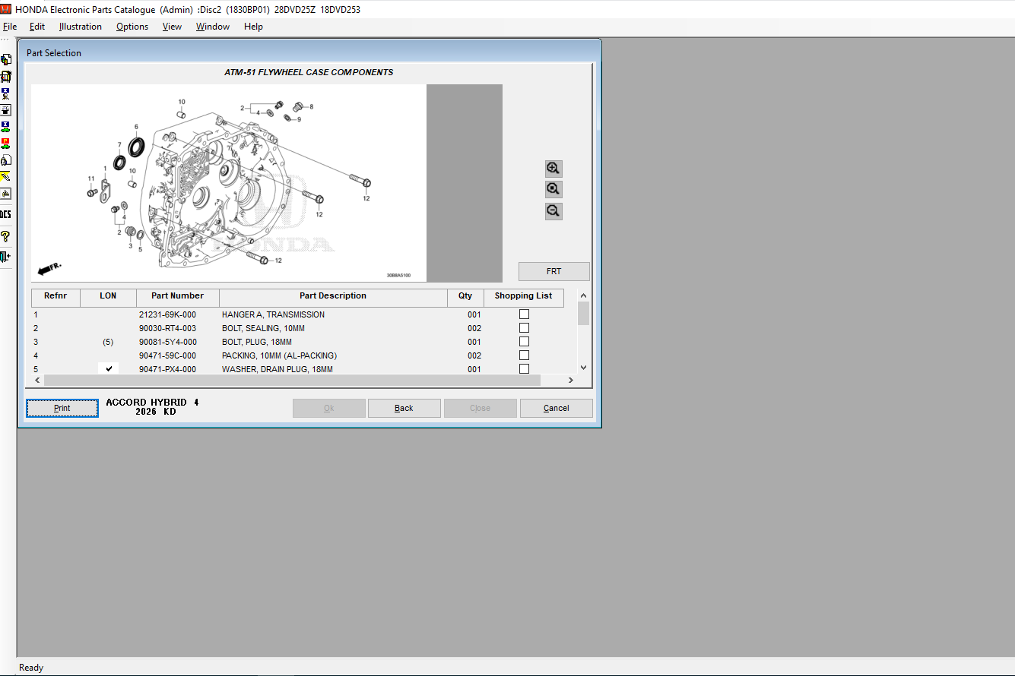The image size is (1015, 676).
Task: Open the View menu
Action: (x=172, y=27)
